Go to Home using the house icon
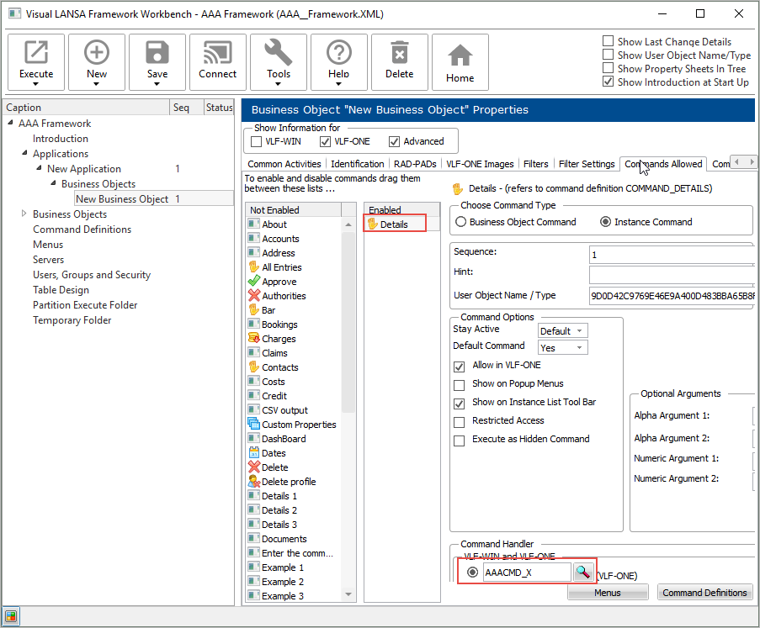This screenshot has width=760, height=628. pyautogui.click(x=460, y=61)
